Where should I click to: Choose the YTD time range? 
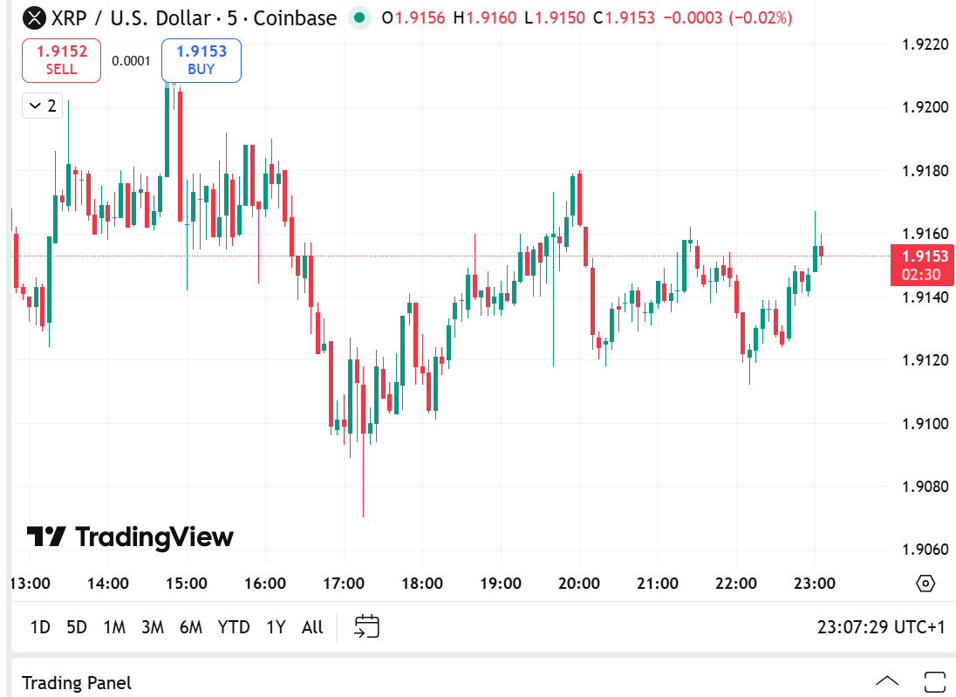(234, 626)
